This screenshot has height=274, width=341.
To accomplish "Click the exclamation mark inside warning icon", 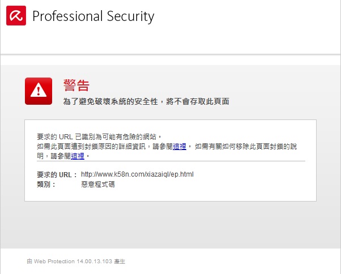I will point(39,91).
